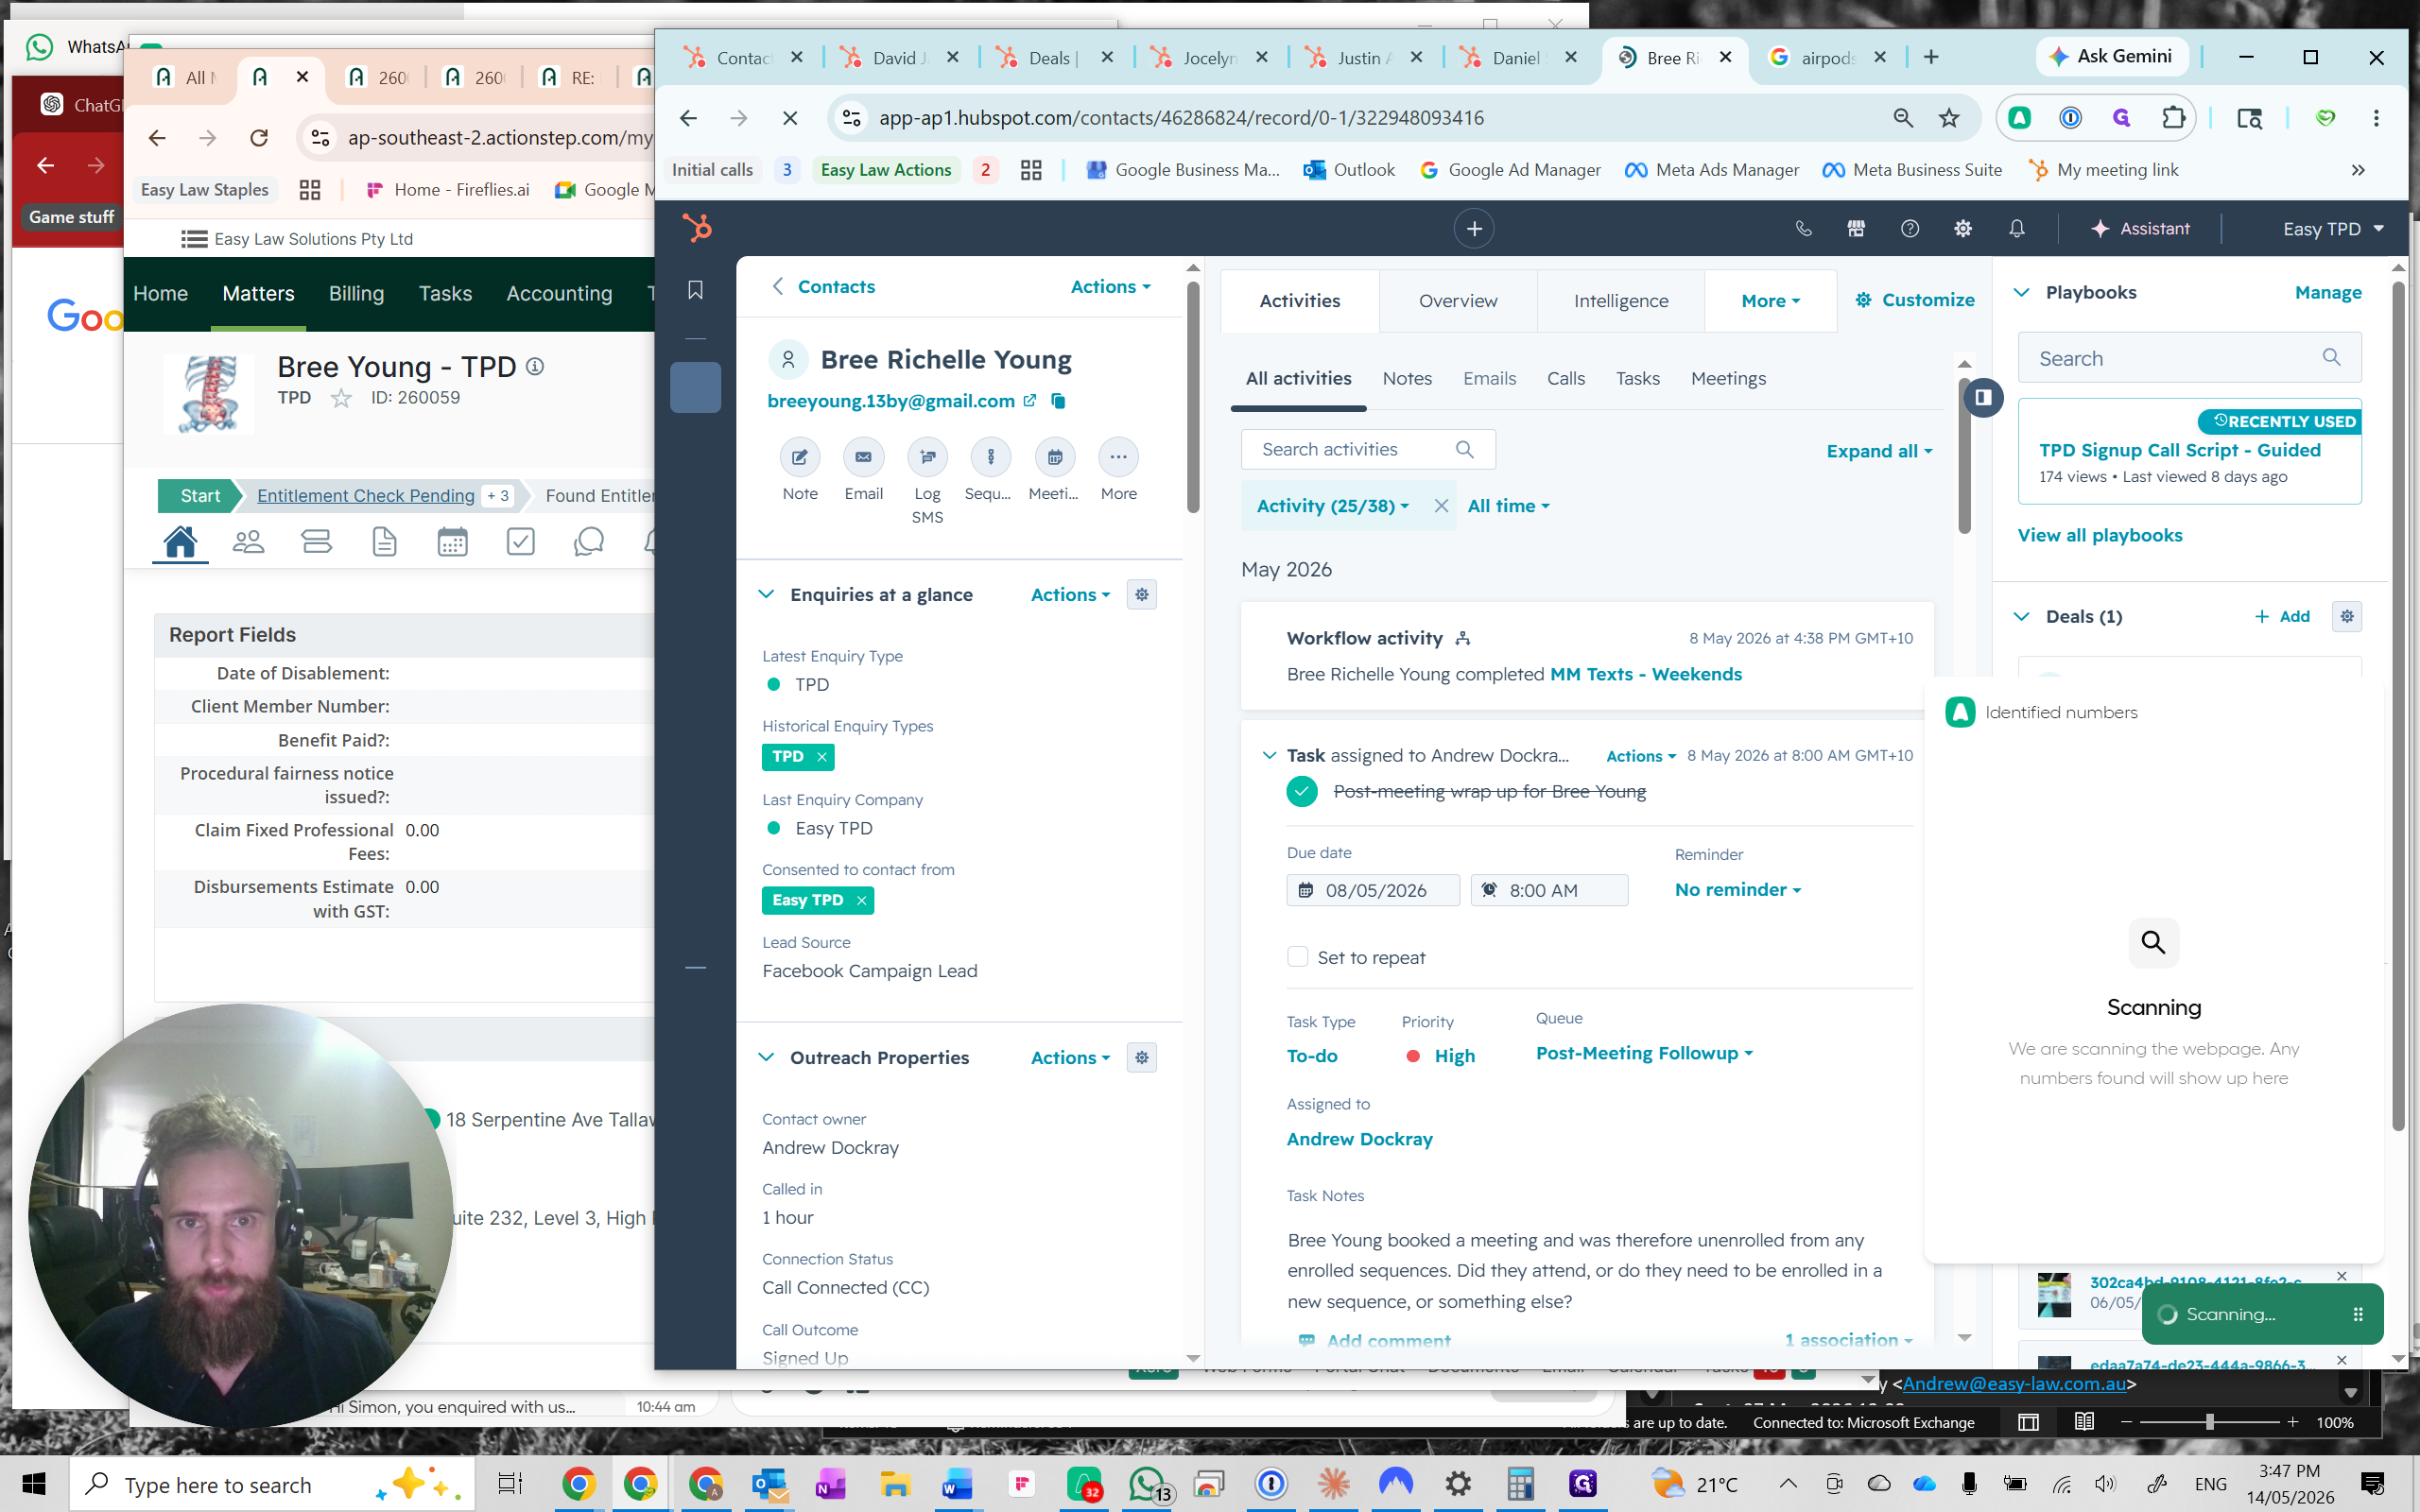Open the Billing menu in Actionstep
The image size is (2420, 1512).
pos(356,293)
